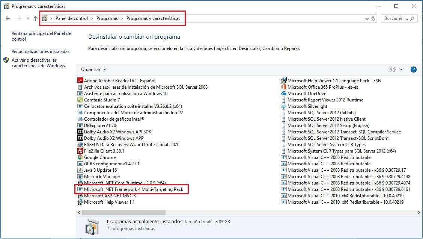Click the scrollbar left arrow
The image size is (423, 239).
click(79, 213)
